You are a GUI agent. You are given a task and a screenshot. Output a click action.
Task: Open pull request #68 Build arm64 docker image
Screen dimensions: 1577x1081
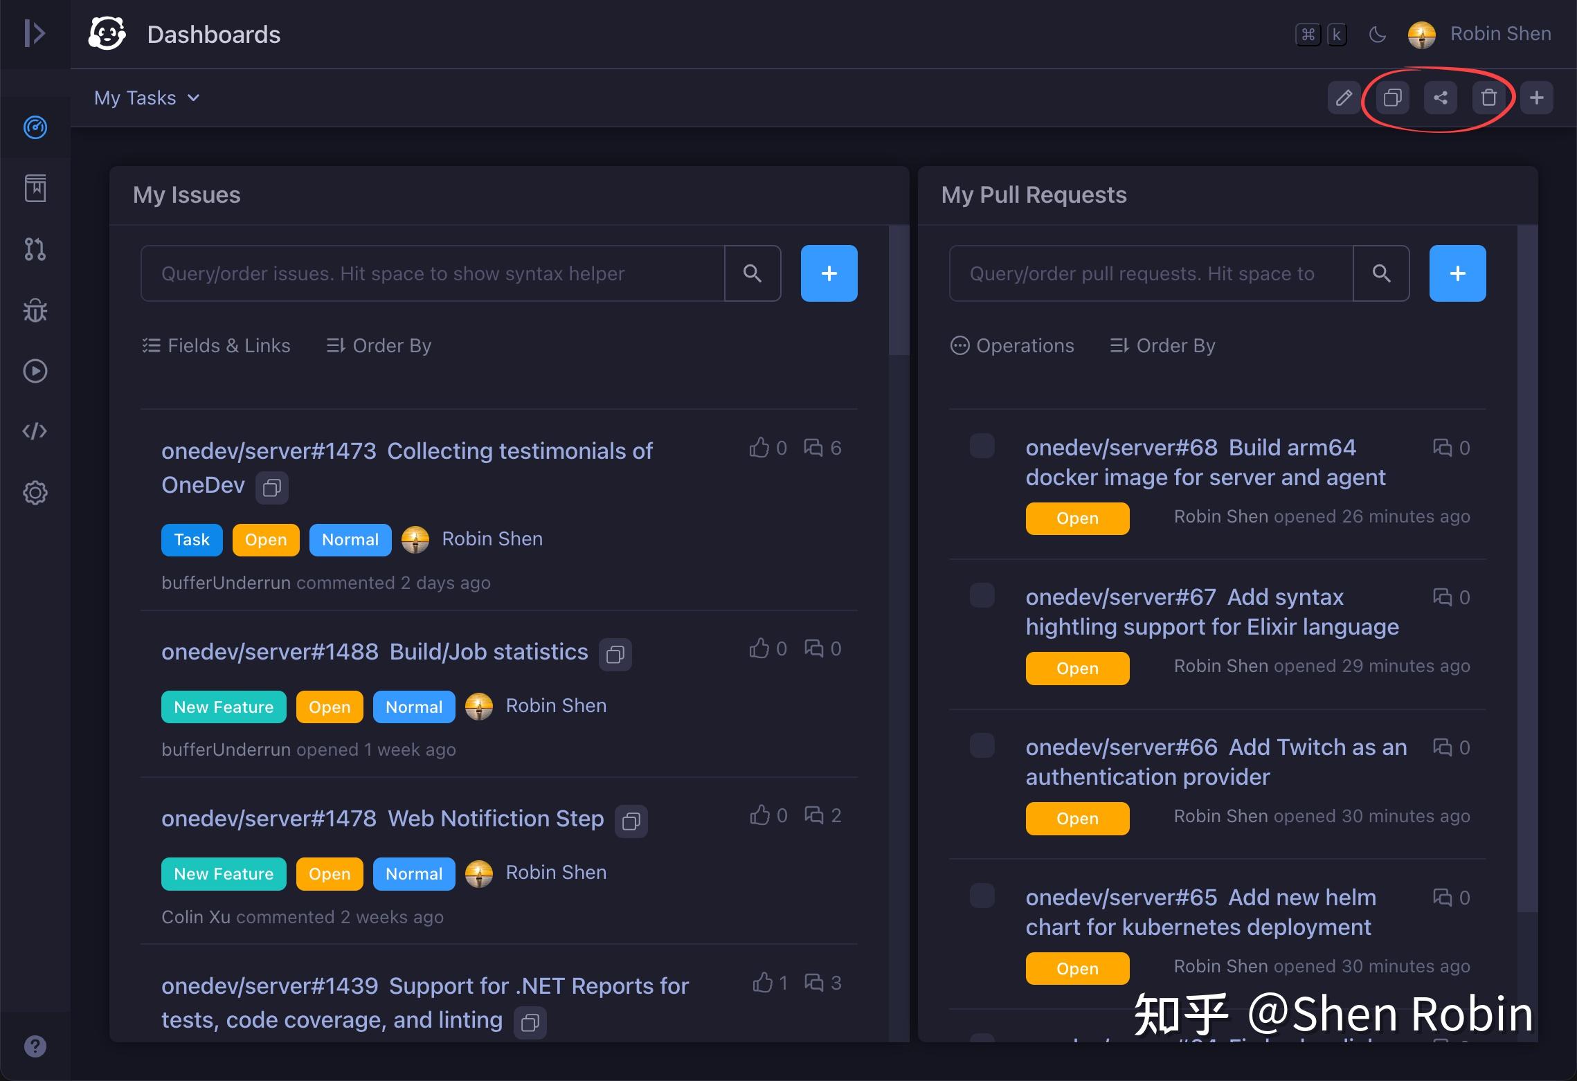pyautogui.click(x=1205, y=462)
